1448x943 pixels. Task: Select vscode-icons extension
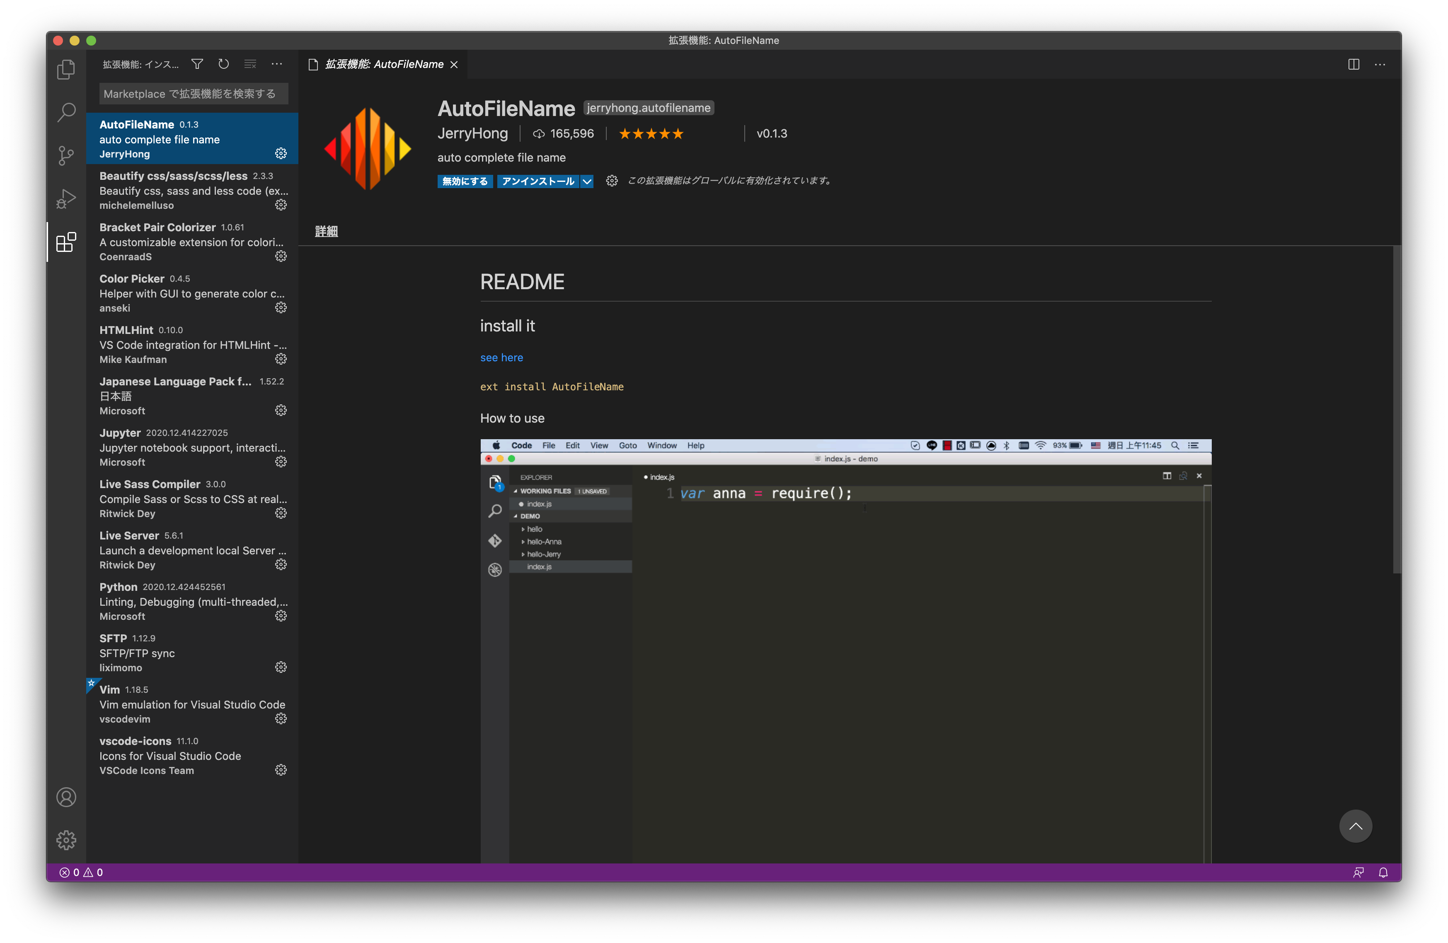(x=192, y=755)
